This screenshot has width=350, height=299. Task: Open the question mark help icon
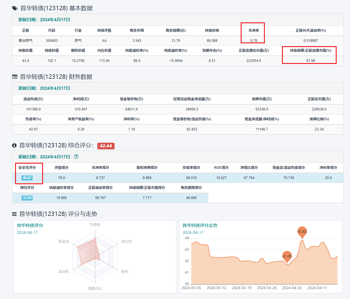(76, 157)
